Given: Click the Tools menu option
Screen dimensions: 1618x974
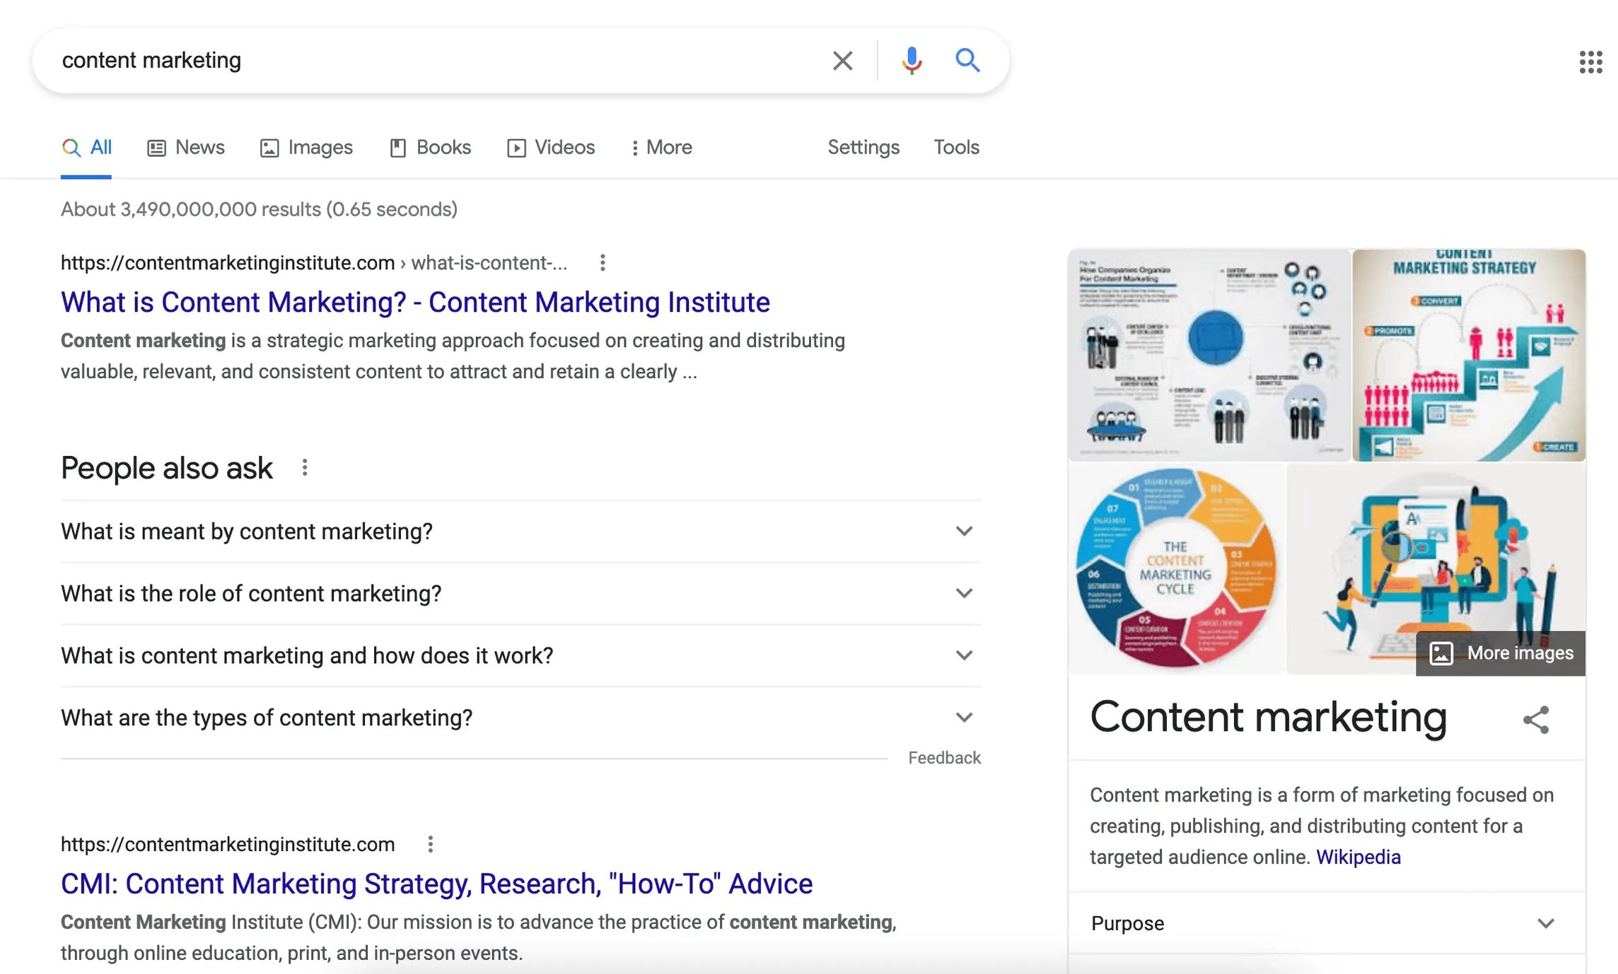Looking at the screenshot, I should point(956,147).
